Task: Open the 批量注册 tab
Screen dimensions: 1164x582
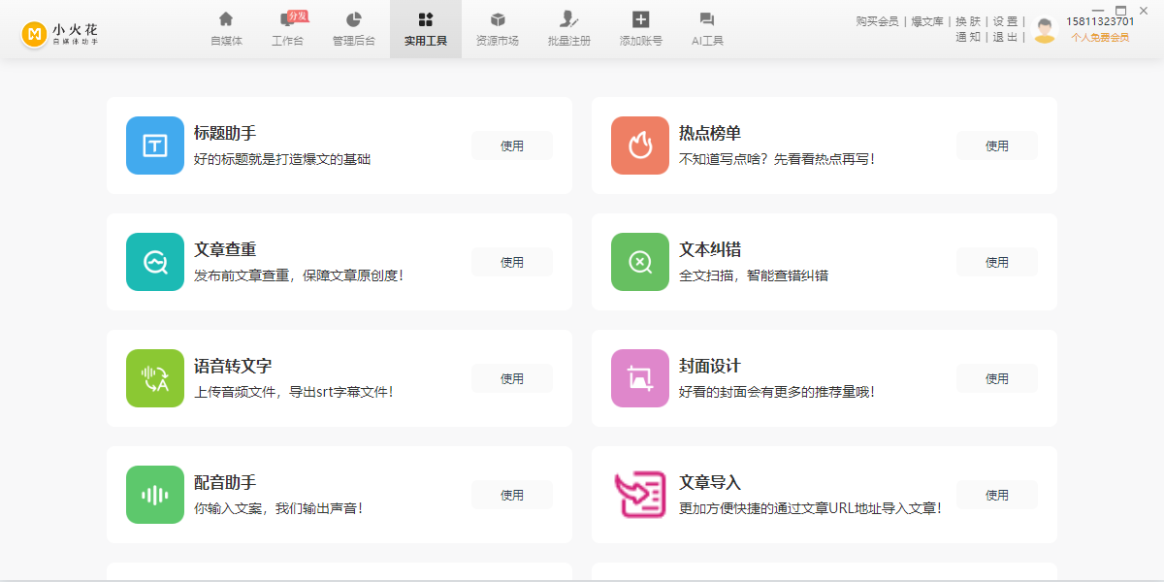Action: click(x=569, y=29)
